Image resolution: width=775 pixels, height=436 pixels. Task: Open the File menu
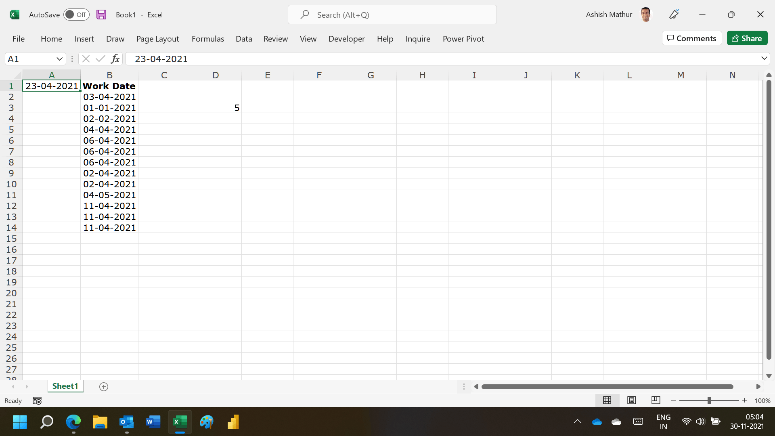(19, 39)
